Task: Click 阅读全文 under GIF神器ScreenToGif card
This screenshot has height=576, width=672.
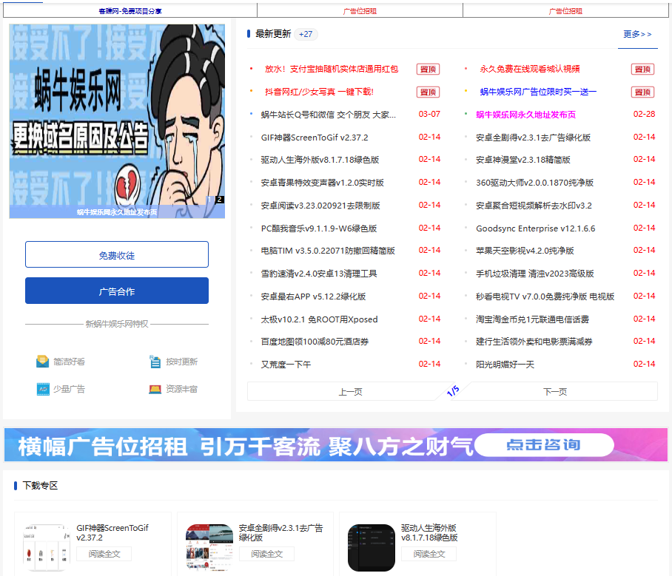Action: tap(104, 554)
